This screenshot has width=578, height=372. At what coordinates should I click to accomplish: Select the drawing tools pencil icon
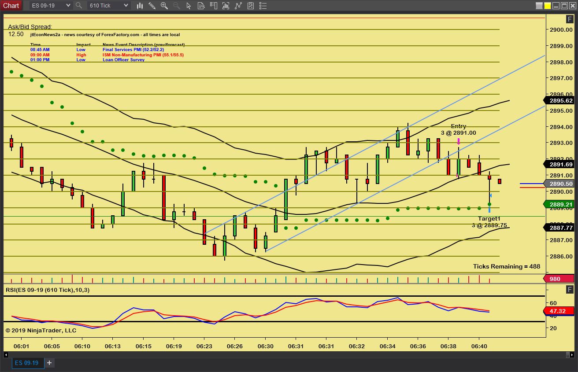pos(152,6)
